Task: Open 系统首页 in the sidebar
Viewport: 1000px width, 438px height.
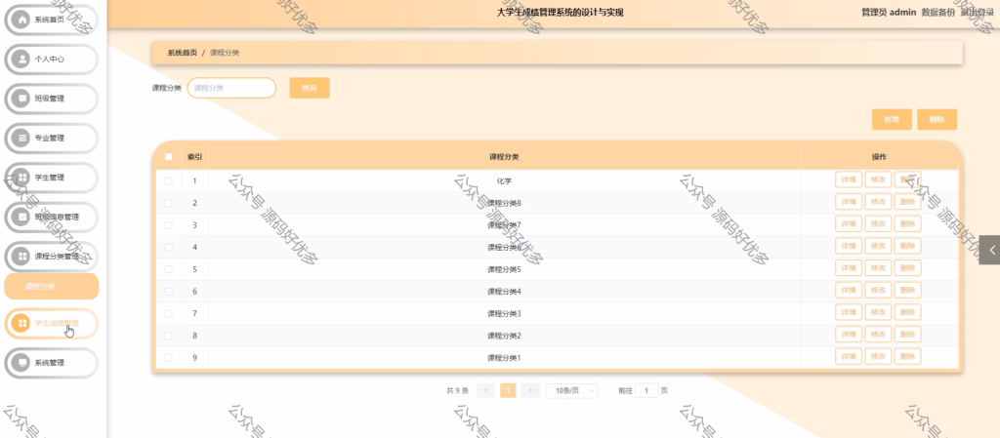Action: click(52, 20)
